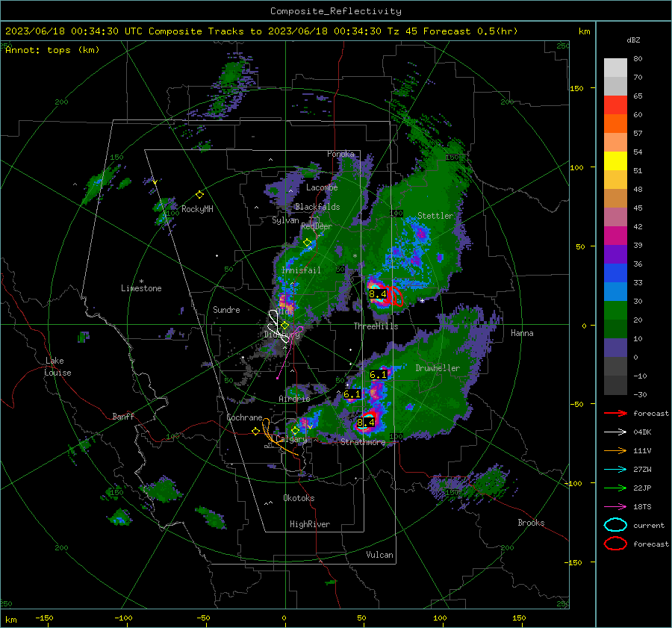The width and height of the screenshot is (672, 628).
Task: Click the 'Annot: tops (km)' annotation text
Action: click(52, 50)
